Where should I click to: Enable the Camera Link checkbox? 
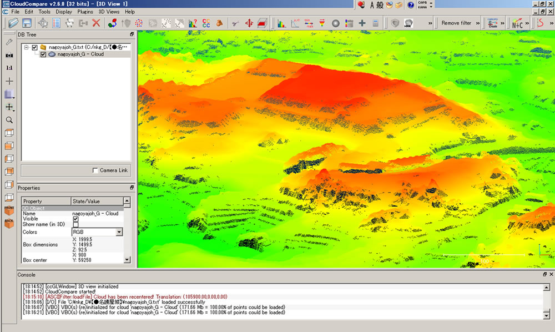coord(95,170)
